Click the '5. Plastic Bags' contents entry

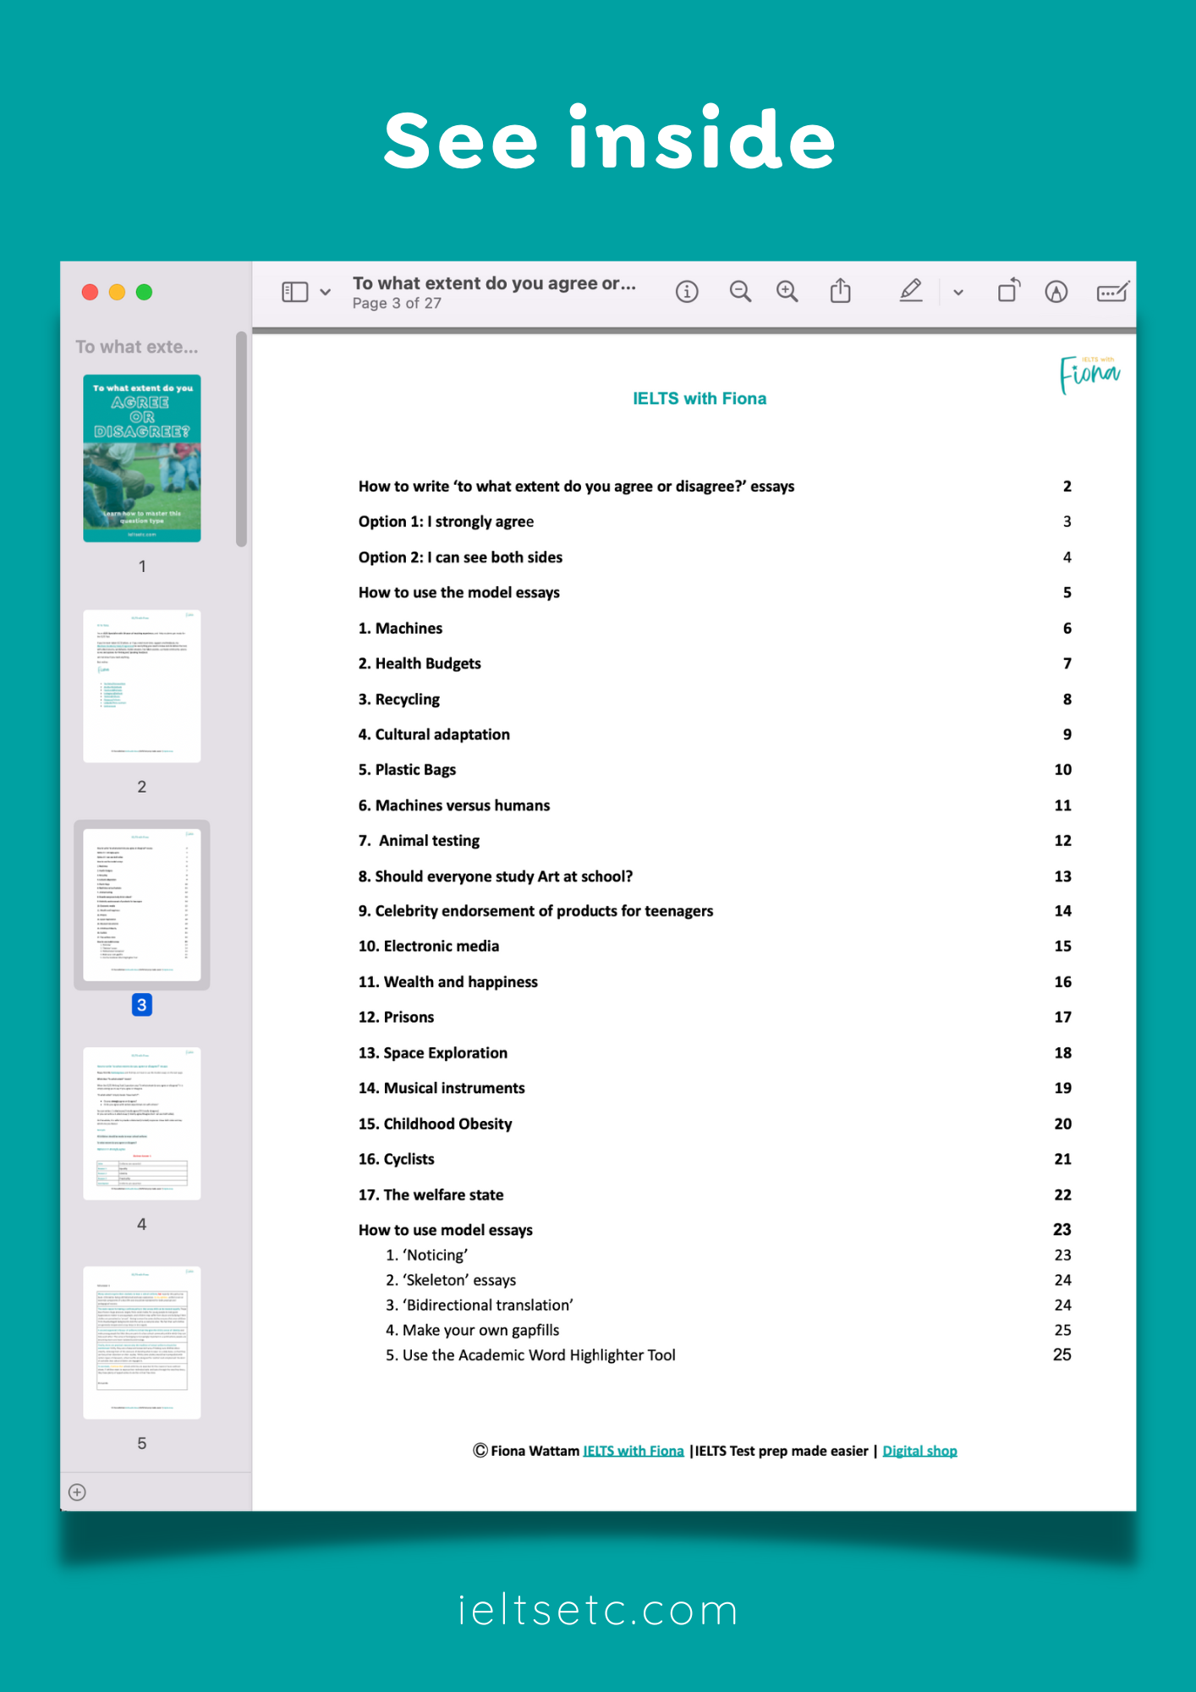(407, 770)
